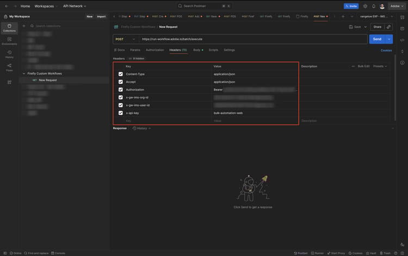Open the POST method dropdown
Screen dimensions: 408x256
125,39
